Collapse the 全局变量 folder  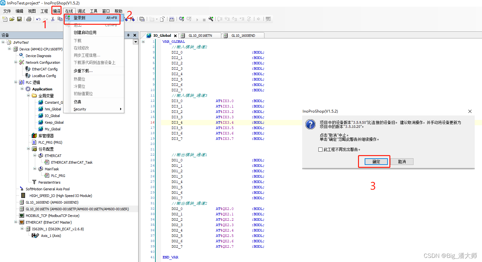click(x=29, y=95)
